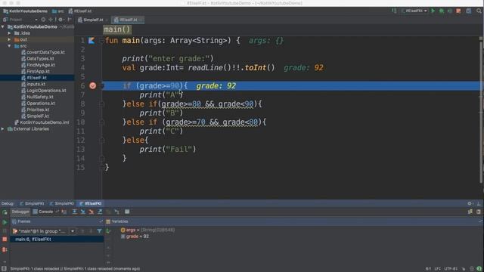Open debug panel settings gear

click(x=470, y=203)
